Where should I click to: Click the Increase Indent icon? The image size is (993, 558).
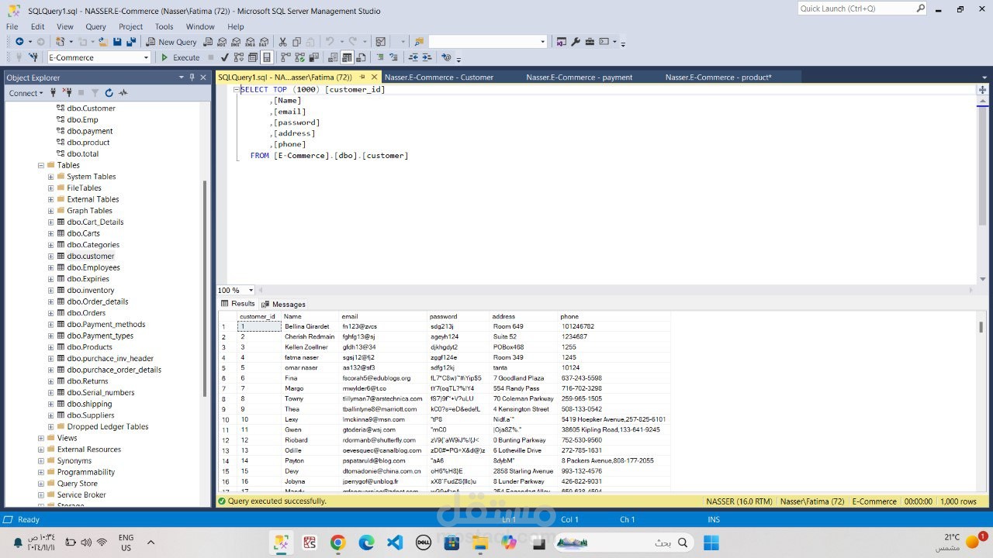click(x=427, y=57)
